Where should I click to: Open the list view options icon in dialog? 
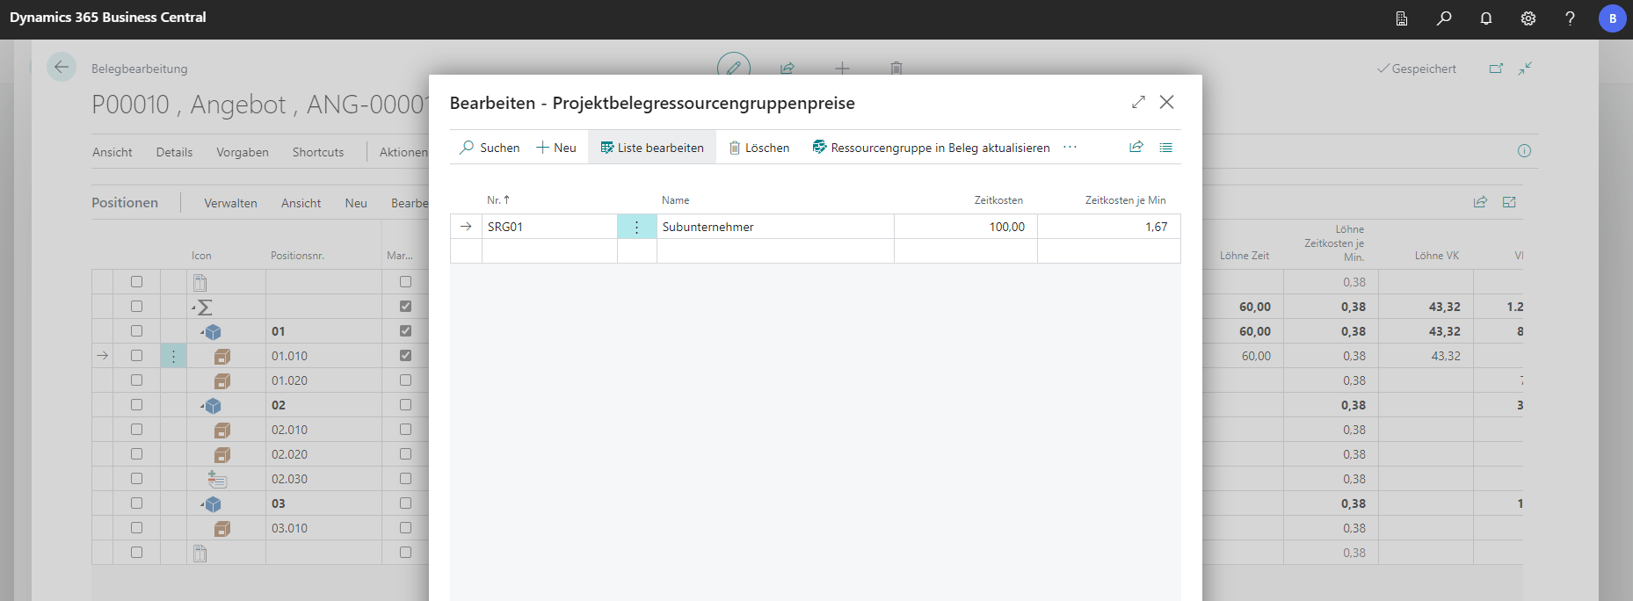click(x=1165, y=148)
